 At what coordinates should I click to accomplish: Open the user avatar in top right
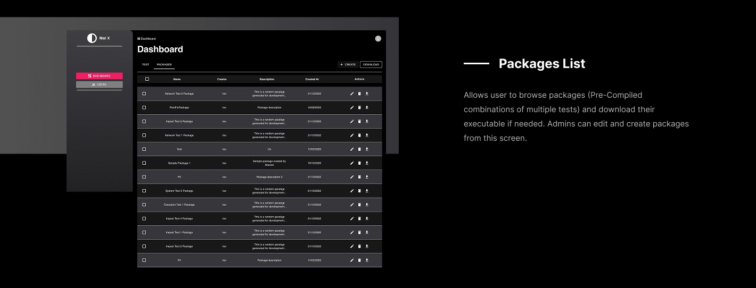378,38
